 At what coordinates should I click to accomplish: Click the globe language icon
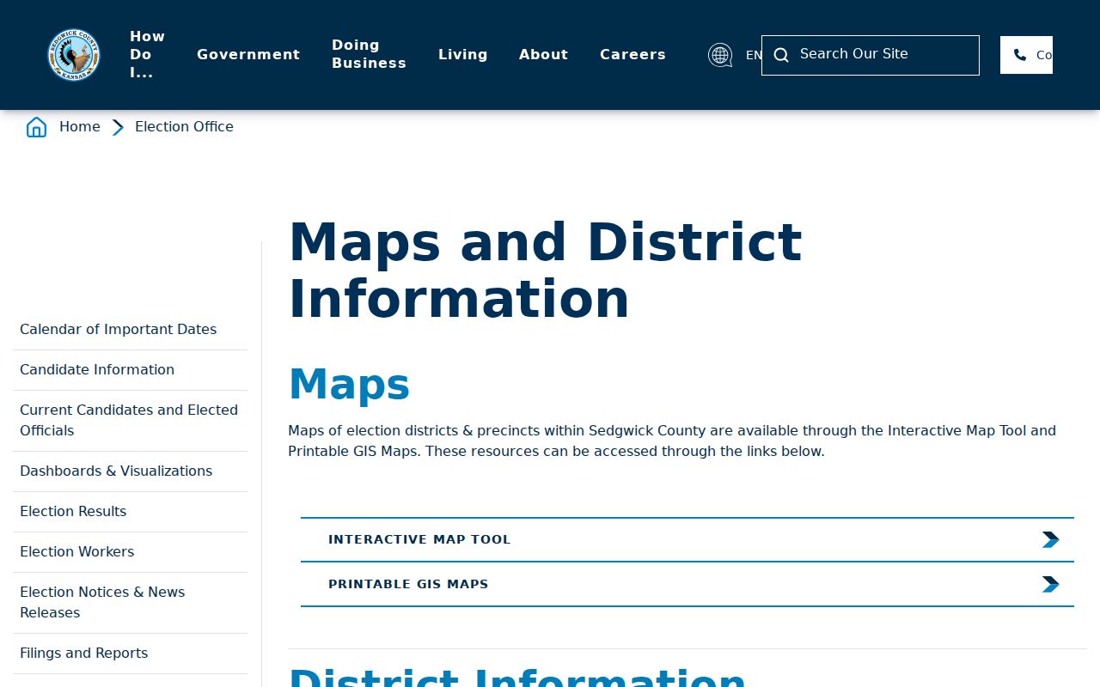[720, 55]
